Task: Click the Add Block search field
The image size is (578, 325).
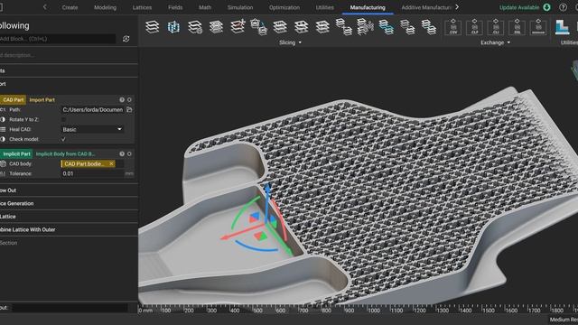Action: [x=58, y=39]
